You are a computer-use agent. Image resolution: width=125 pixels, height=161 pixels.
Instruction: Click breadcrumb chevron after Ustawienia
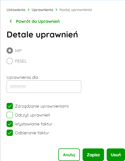(29, 10)
